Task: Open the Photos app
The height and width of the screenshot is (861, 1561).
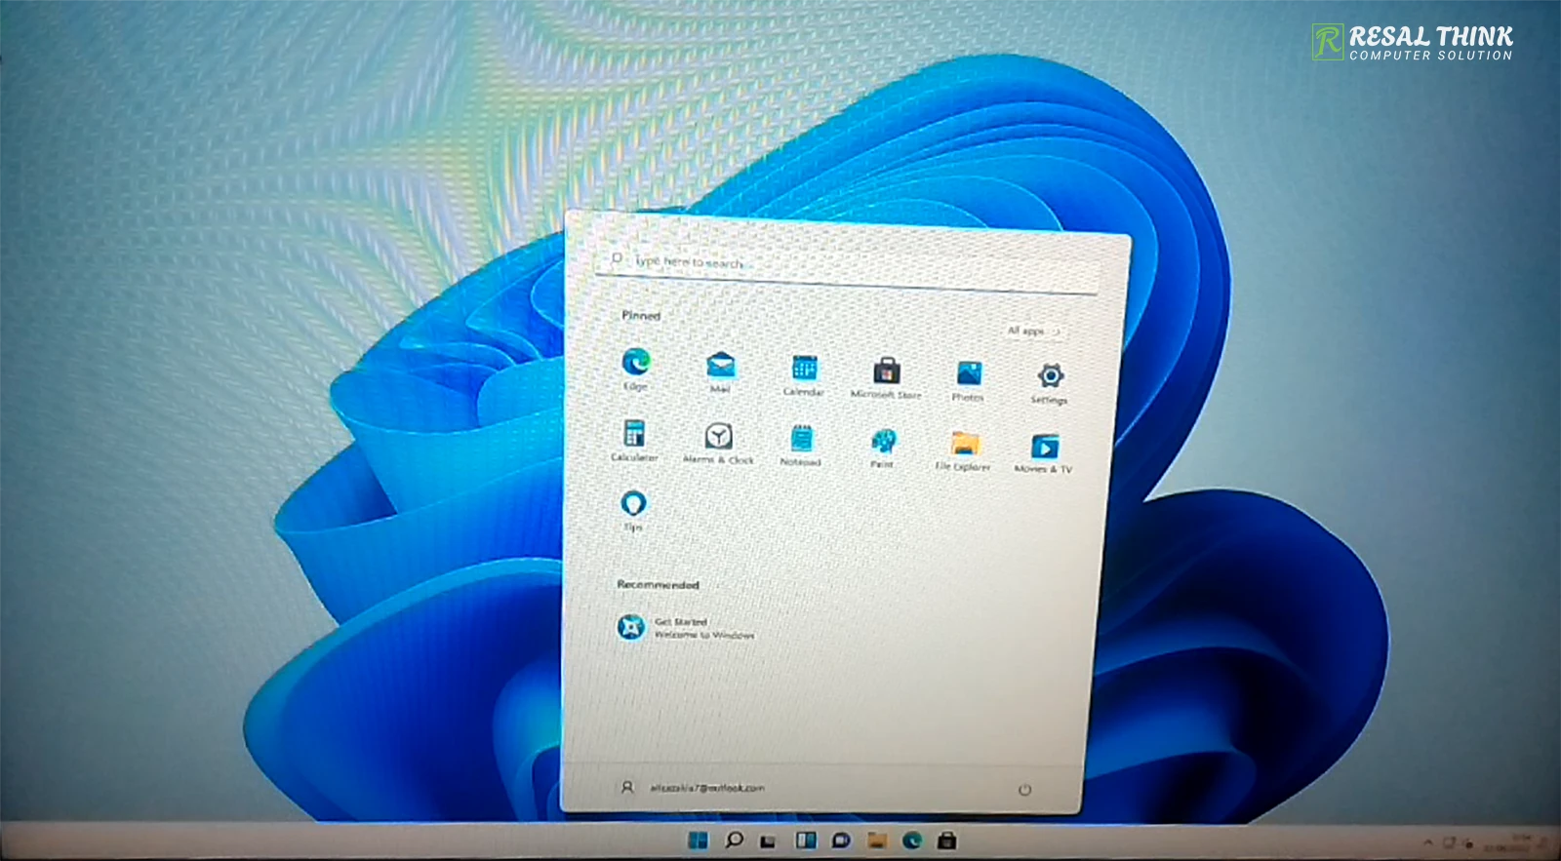Action: coord(968,380)
